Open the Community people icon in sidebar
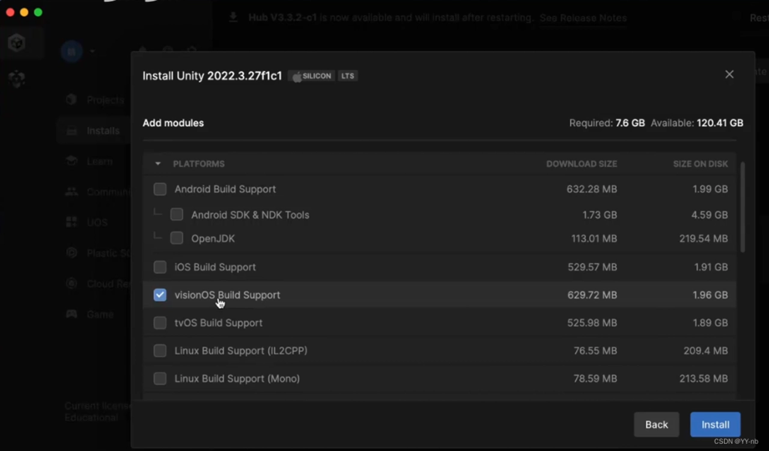This screenshot has height=451, width=769. 71,192
